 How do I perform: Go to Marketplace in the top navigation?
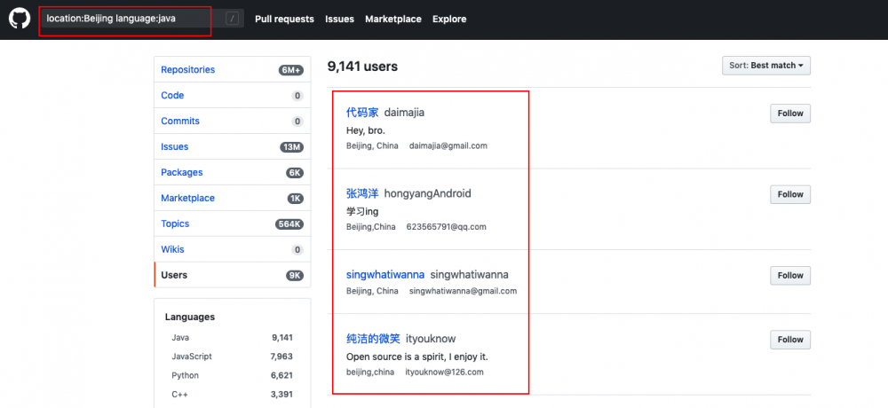393,19
